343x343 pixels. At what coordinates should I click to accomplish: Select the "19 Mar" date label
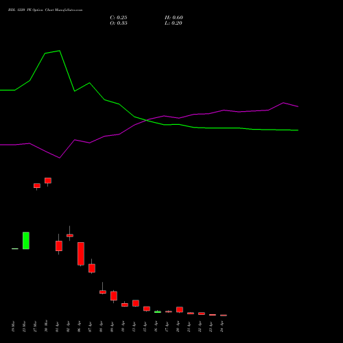pyautogui.click(x=13, y=327)
